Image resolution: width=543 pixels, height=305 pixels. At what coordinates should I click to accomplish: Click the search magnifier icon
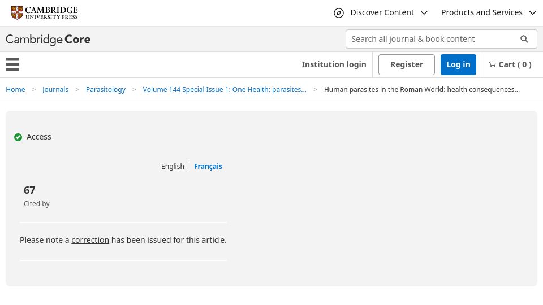pos(524,39)
